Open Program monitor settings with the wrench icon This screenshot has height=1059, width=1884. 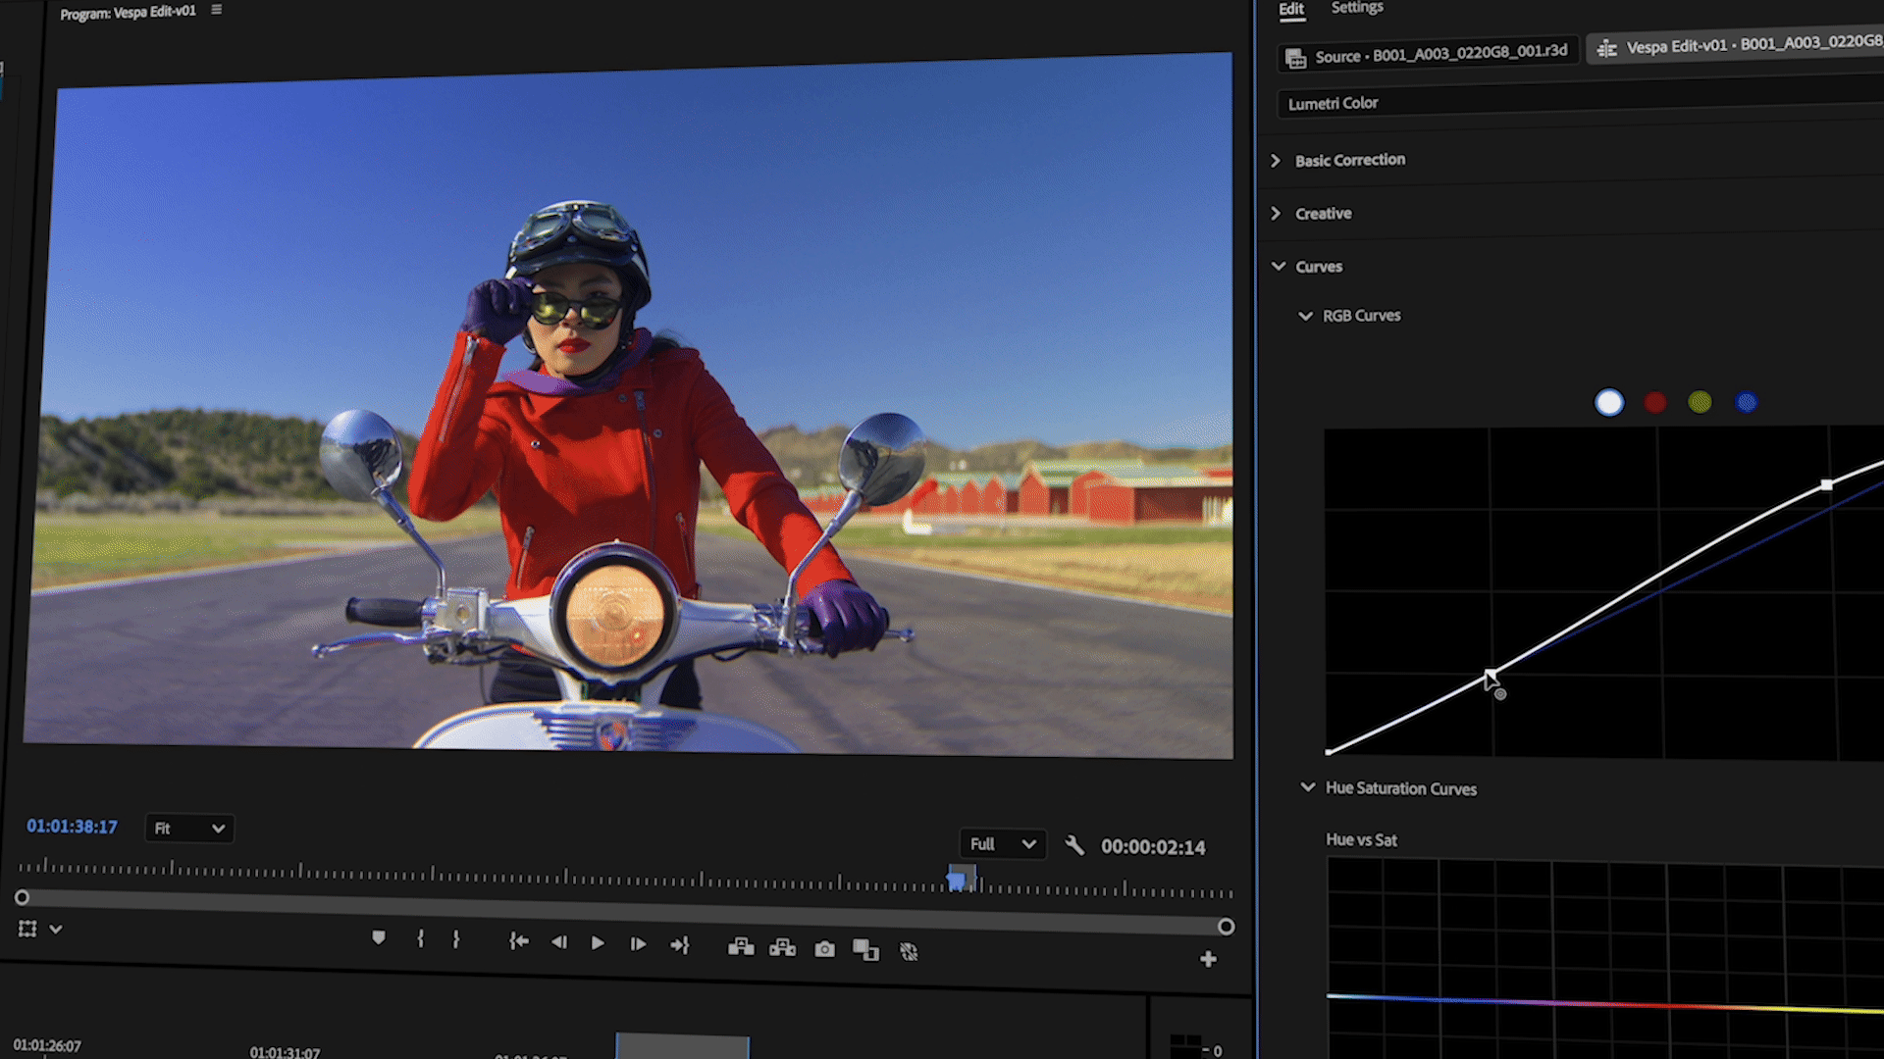tap(1074, 844)
